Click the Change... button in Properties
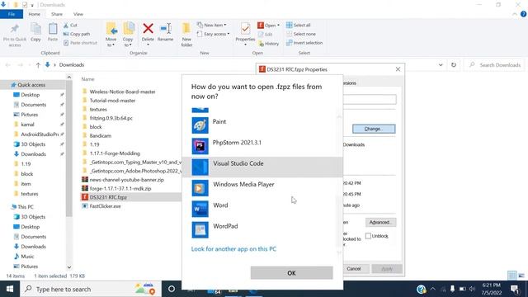 click(x=374, y=129)
